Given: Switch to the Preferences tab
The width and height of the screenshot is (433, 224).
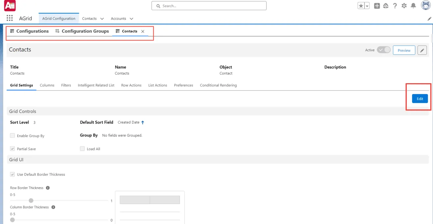Looking at the screenshot, I should (184, 85).
